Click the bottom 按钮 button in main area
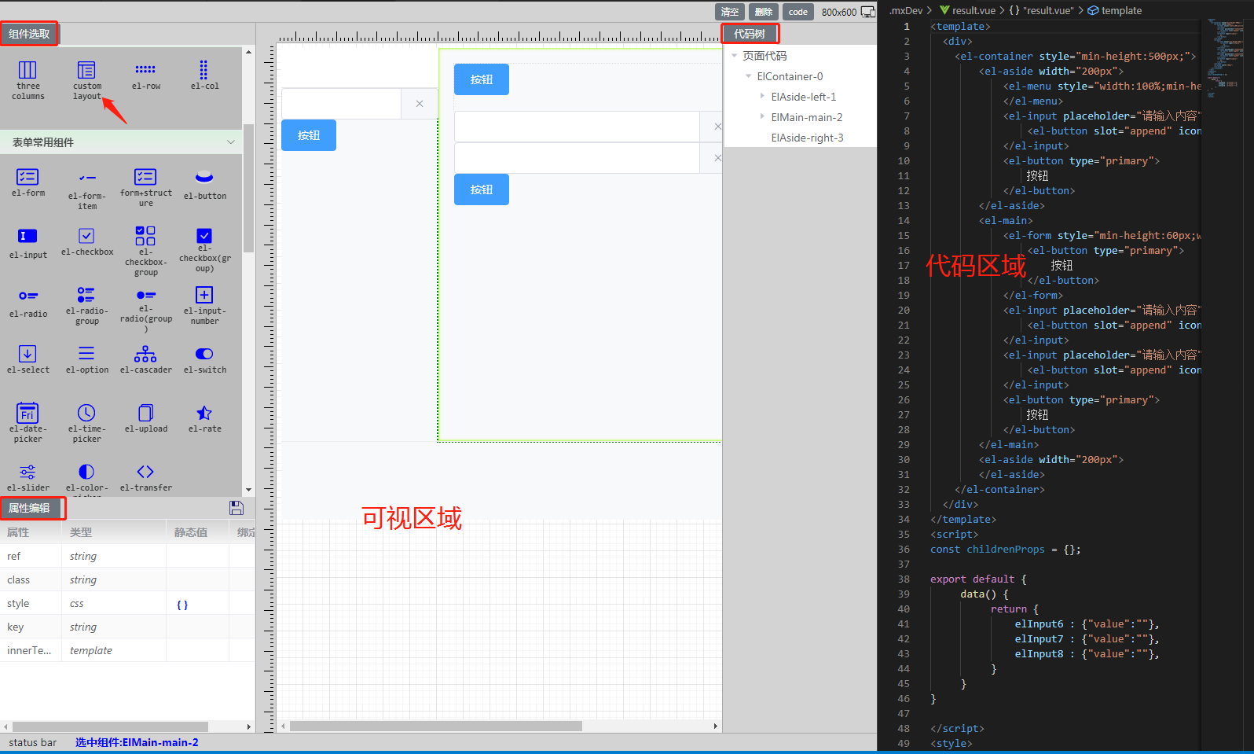The width and height of the screenshot is (1254, 754). point(482,189)
